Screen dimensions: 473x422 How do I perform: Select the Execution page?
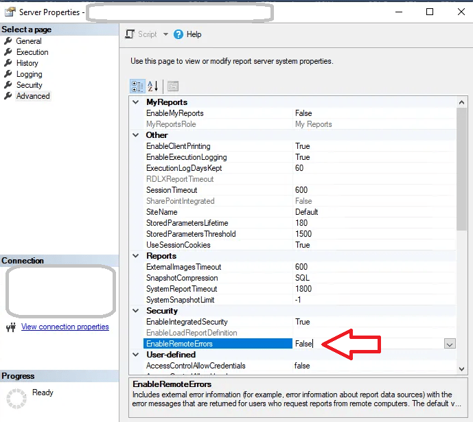point(32,52)
